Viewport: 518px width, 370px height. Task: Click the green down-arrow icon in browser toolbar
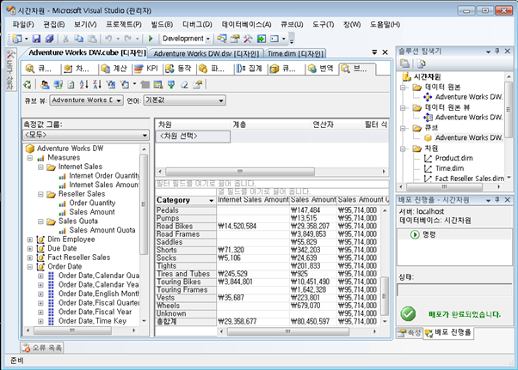point(171,85)
